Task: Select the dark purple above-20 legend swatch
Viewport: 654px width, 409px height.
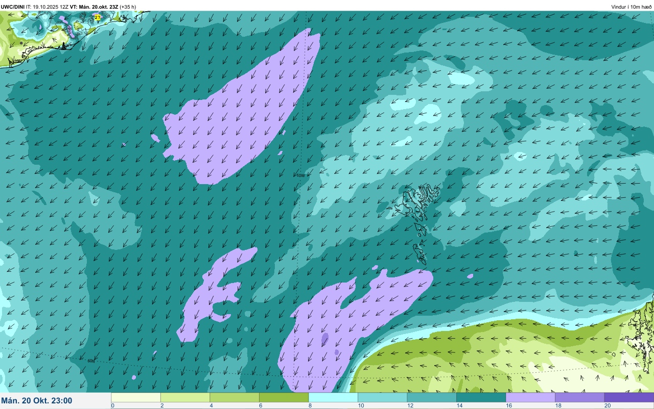Action: point(629,397)
